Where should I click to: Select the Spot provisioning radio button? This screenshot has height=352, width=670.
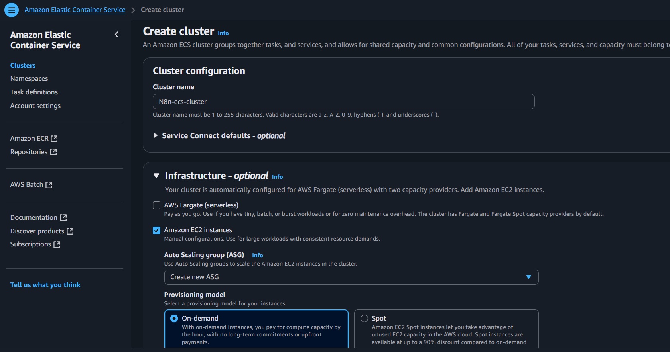364,319
